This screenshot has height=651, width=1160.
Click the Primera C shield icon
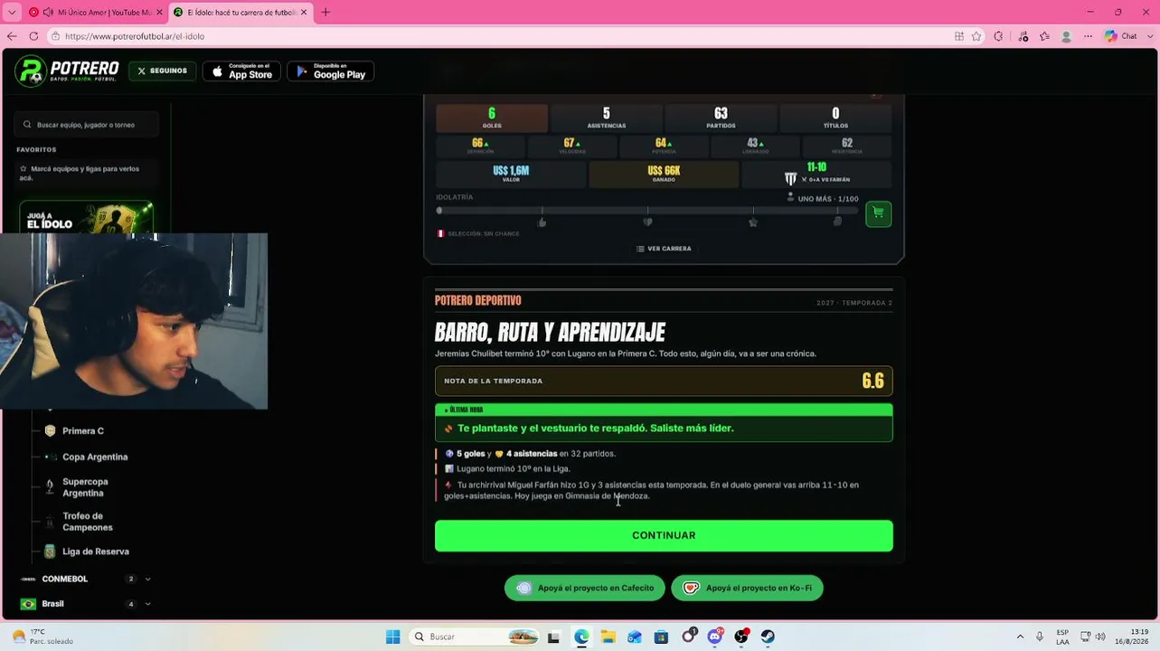pos(50,431)
